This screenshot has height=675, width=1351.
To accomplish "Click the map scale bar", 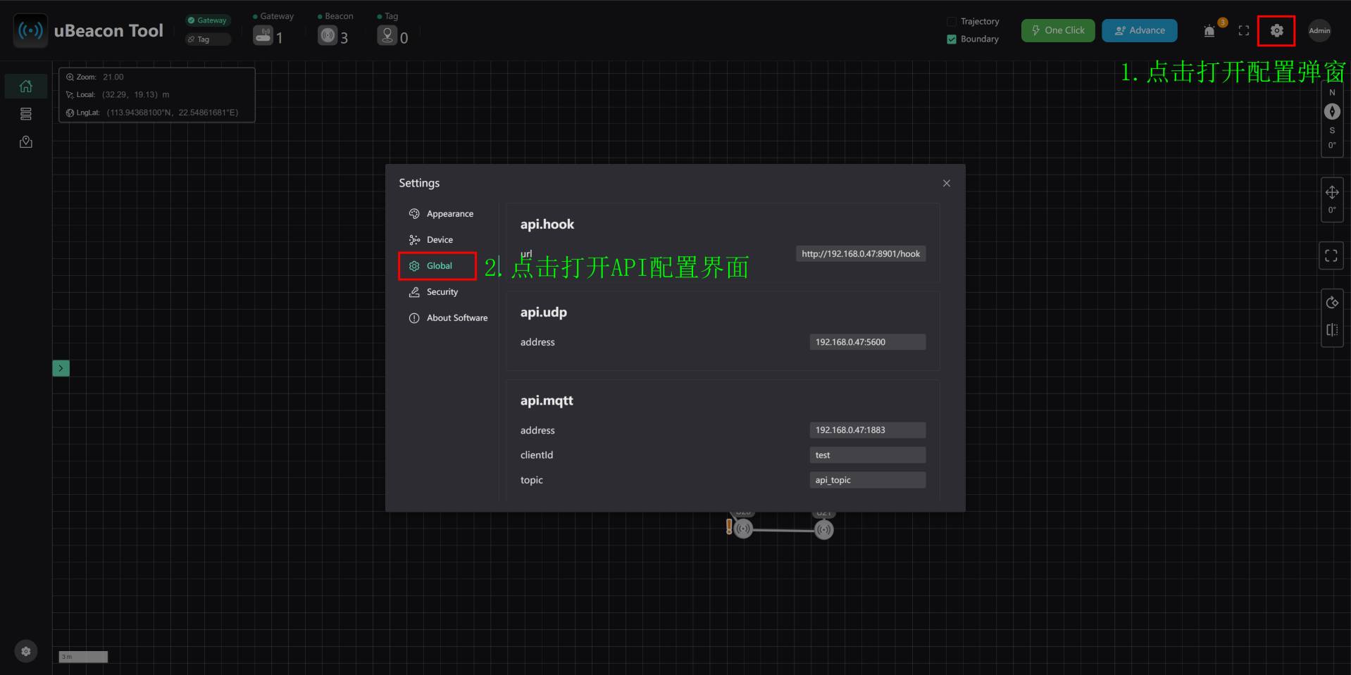I will pos(83,657).
